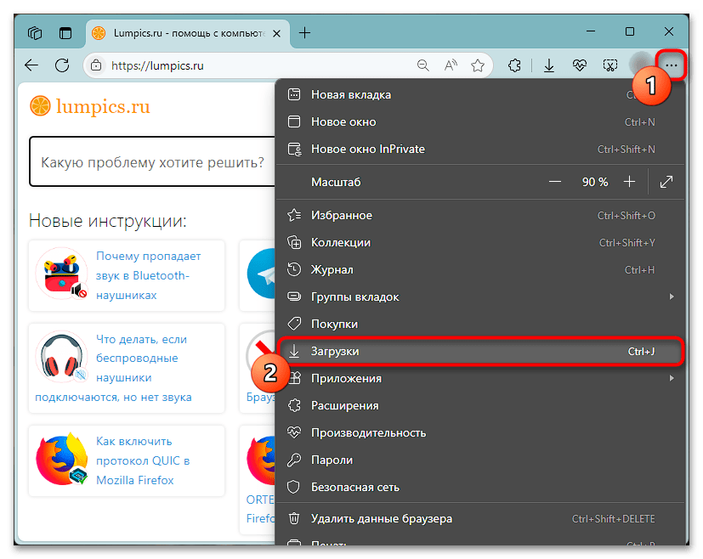This screenshot has width=703, height=559.
Task: Open Browser Essentials heart-pulse icon
Action: pyautogui.click(x=579, y=65)
